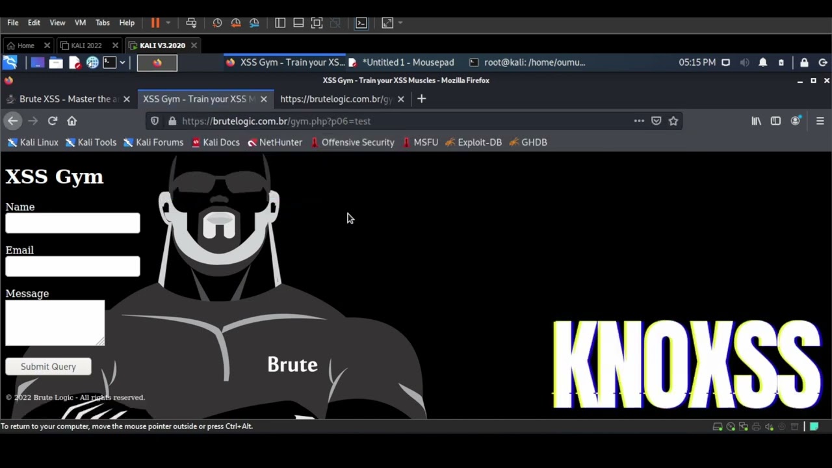The width and height of the screenshot is (832, 468).
Task: Toggle the Firefox sidebars view
Action: (x=775, y=121)
